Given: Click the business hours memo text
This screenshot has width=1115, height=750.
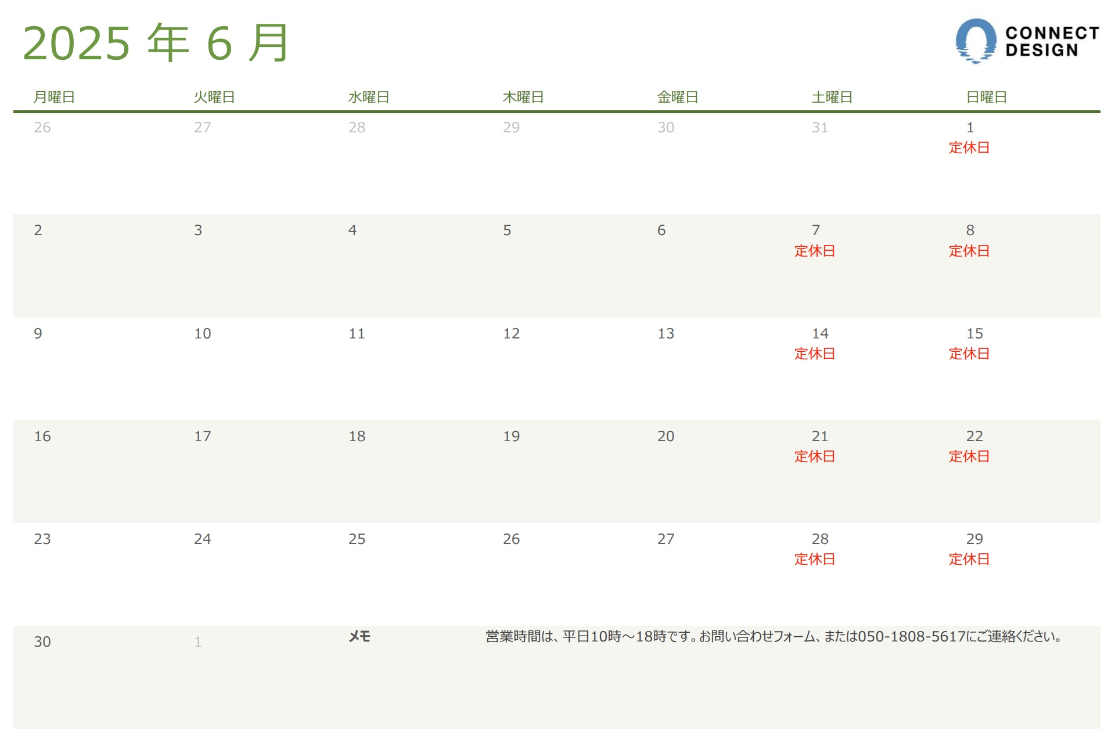Looking at the screenshot, I should 774,637.
